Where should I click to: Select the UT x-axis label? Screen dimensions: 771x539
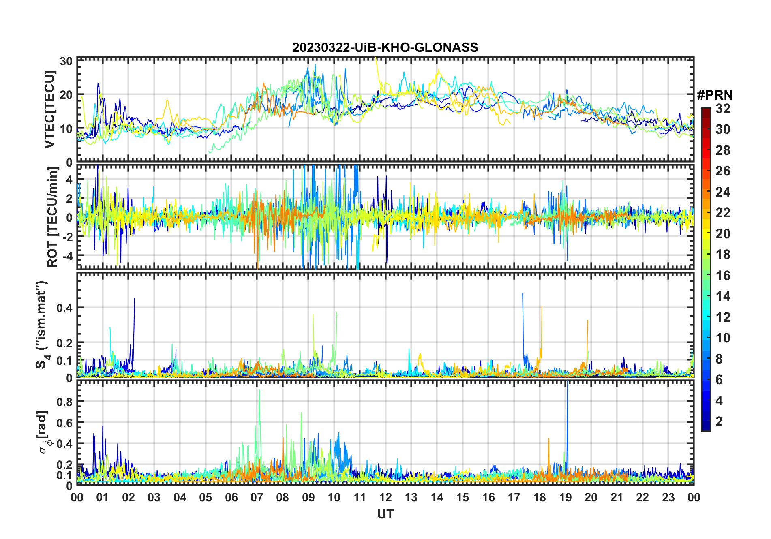pyautogui.click(x=385, y=514)
